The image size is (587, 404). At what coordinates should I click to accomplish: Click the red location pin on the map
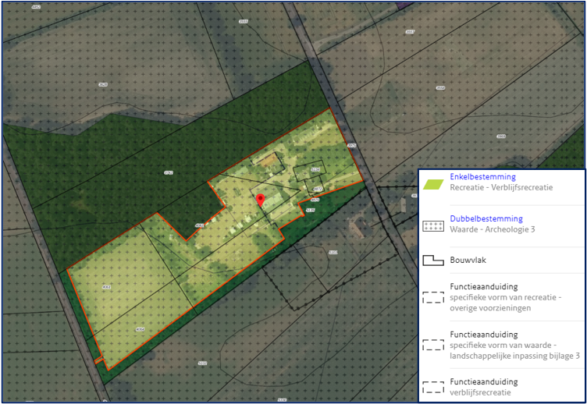point(260,200)
